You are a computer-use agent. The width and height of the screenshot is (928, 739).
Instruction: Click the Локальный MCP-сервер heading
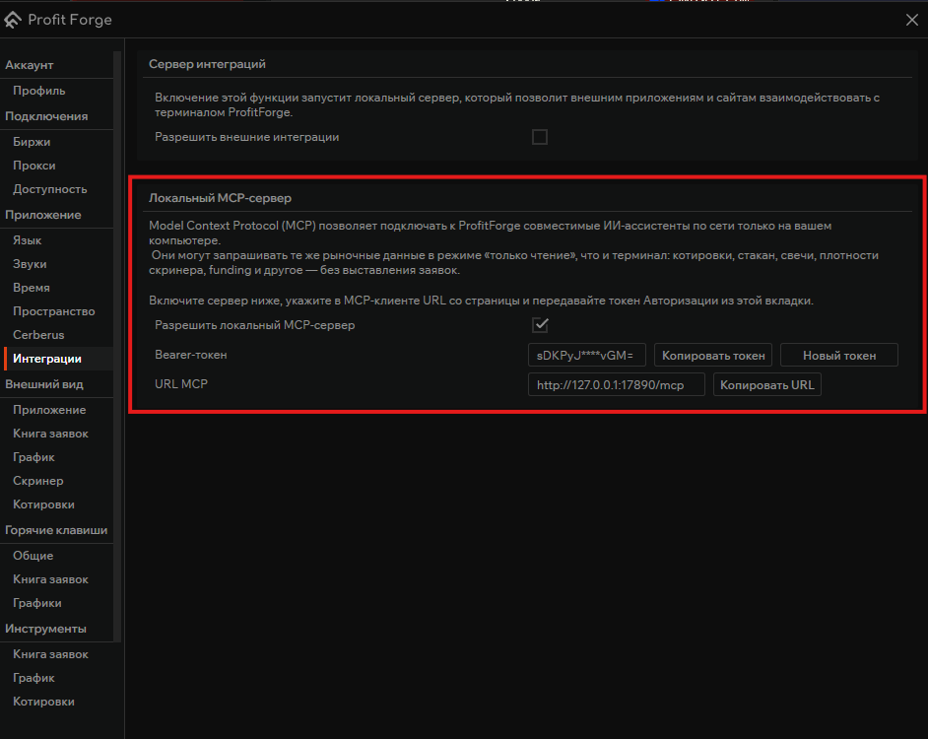(220, 198)
